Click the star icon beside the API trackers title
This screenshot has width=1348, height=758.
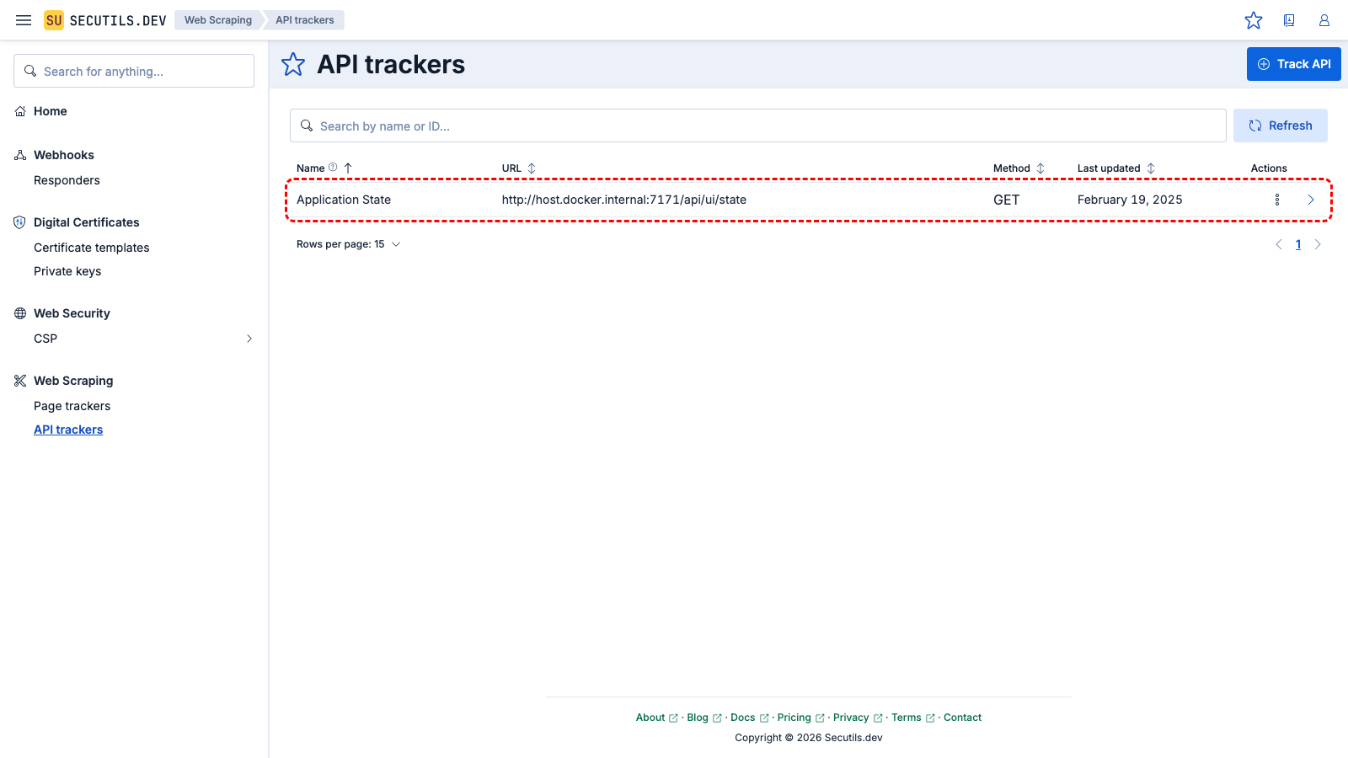[292, 64]
